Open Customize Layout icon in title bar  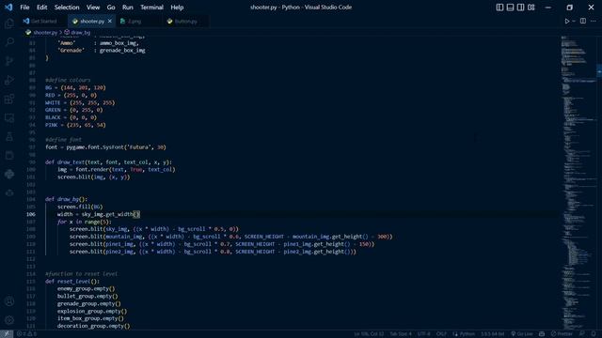click(531, 8)
